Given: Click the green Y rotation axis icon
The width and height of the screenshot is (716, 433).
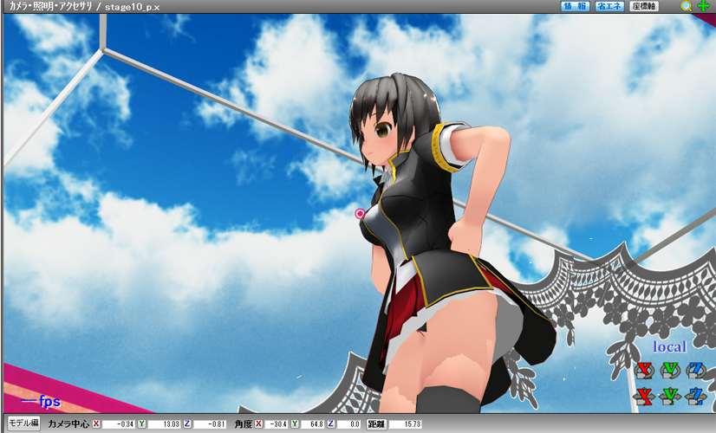Looking at the screenshot, I should (670, 370).
